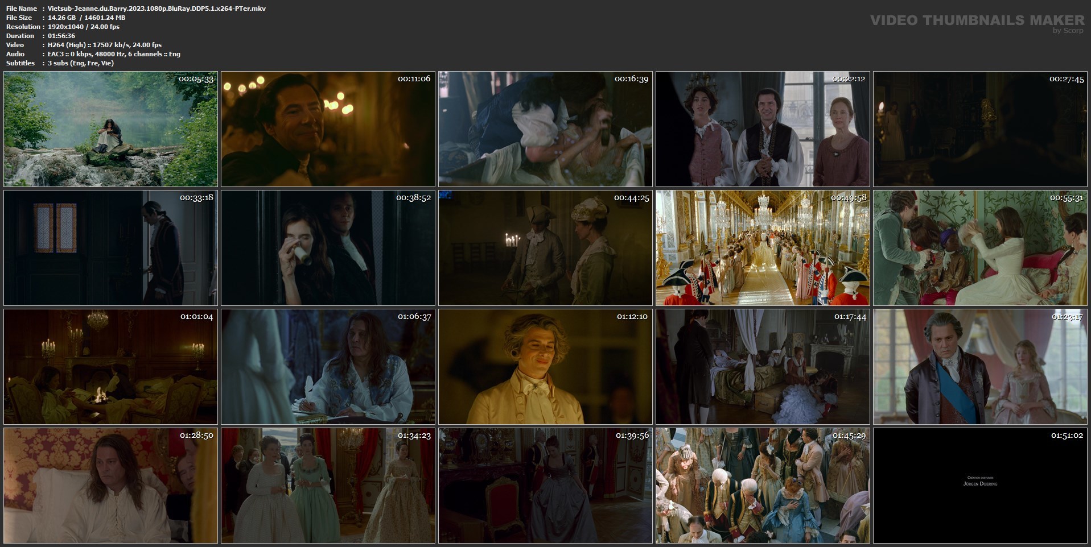Select the thumbnail at 01:39:56
Screen dimensions: 1091x547
click(545, 486)
